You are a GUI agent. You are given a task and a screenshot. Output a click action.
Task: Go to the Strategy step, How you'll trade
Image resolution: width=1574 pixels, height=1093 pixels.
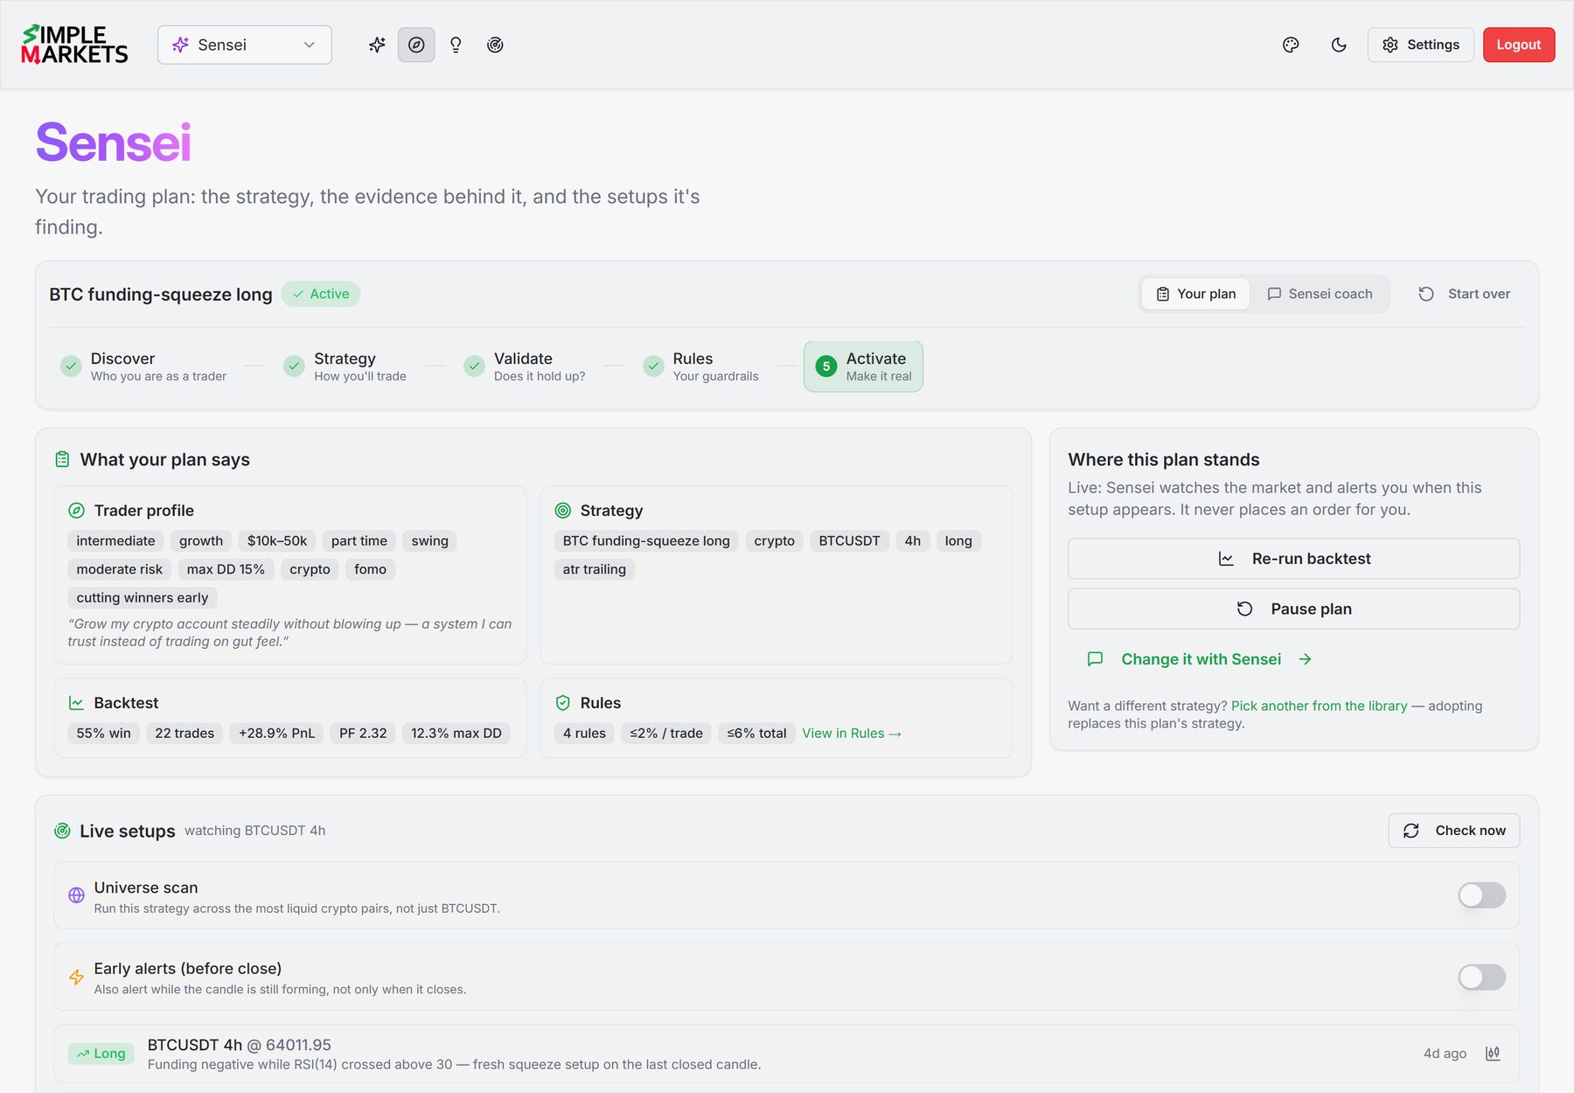tap(345, 366)
